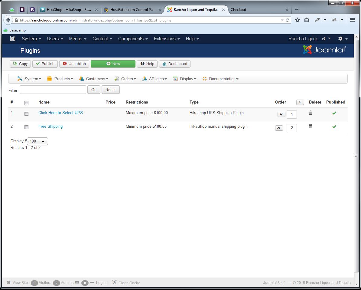Open the Extensions top menu
The width and height of the screenshot is (361, 290).
click(167, 39)
